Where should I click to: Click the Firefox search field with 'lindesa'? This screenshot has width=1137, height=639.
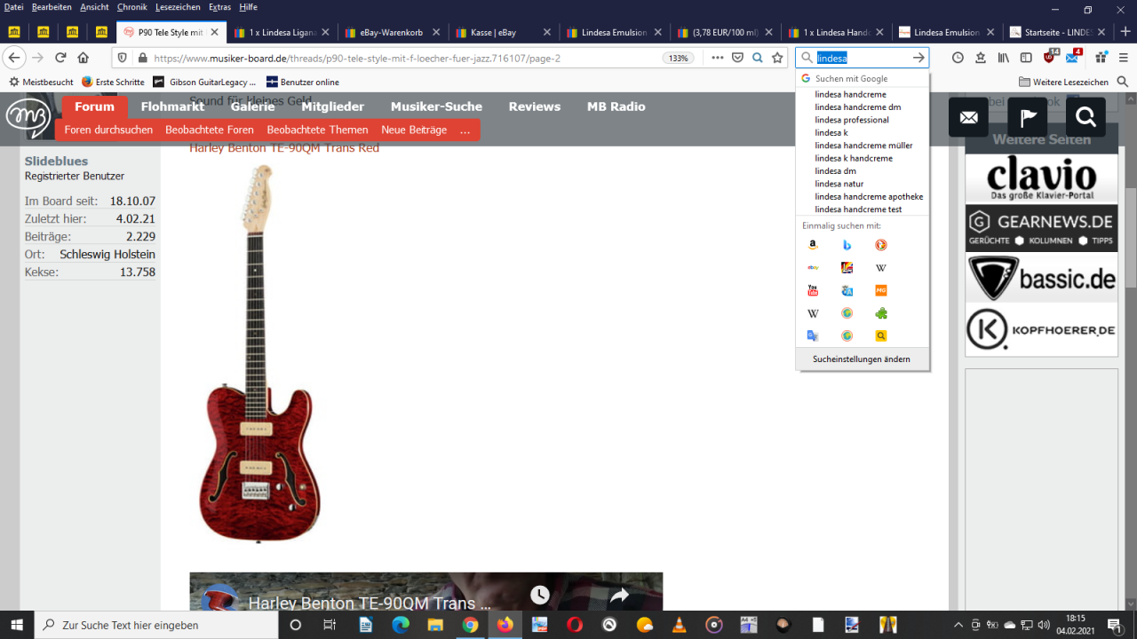862,58
